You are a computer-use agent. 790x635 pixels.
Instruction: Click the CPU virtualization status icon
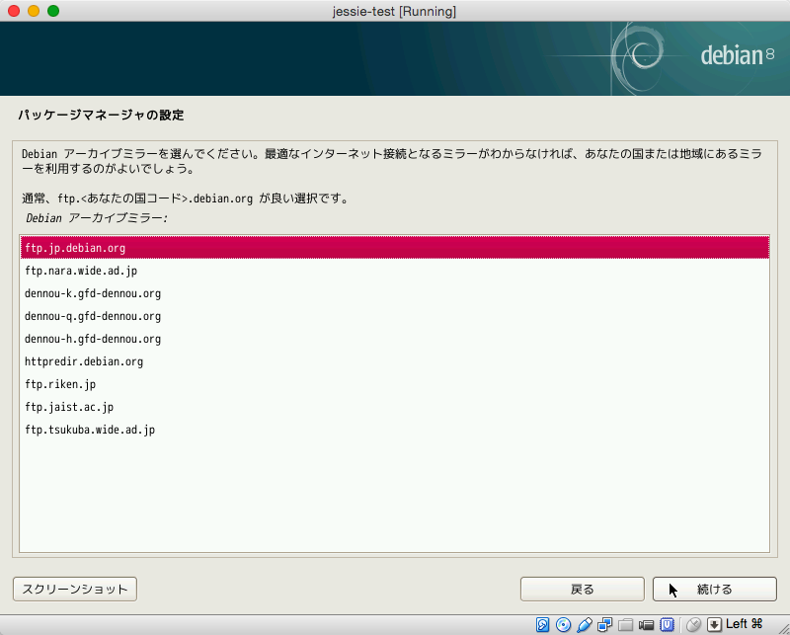(668, 624)
